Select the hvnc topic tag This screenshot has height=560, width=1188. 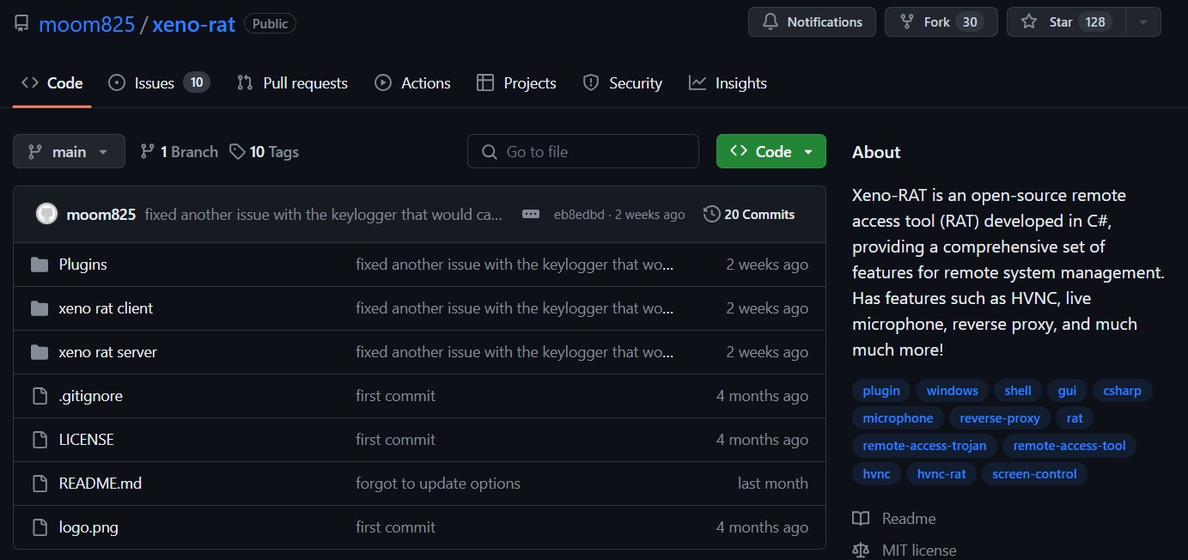pyautogui.click(x=876, y=473)
